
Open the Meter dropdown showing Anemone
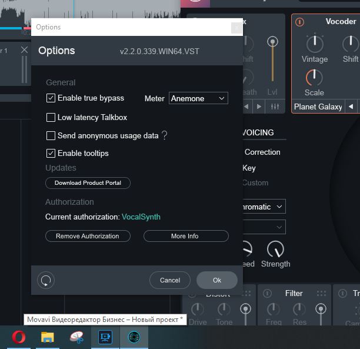[x=198, y=98]
